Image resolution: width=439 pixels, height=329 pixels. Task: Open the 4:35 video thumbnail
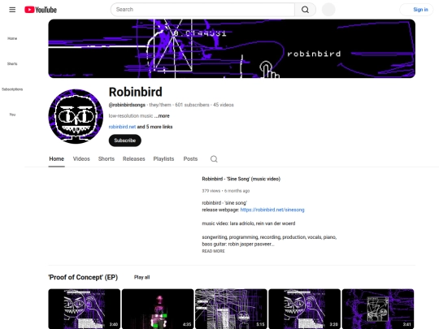[158, 309]
